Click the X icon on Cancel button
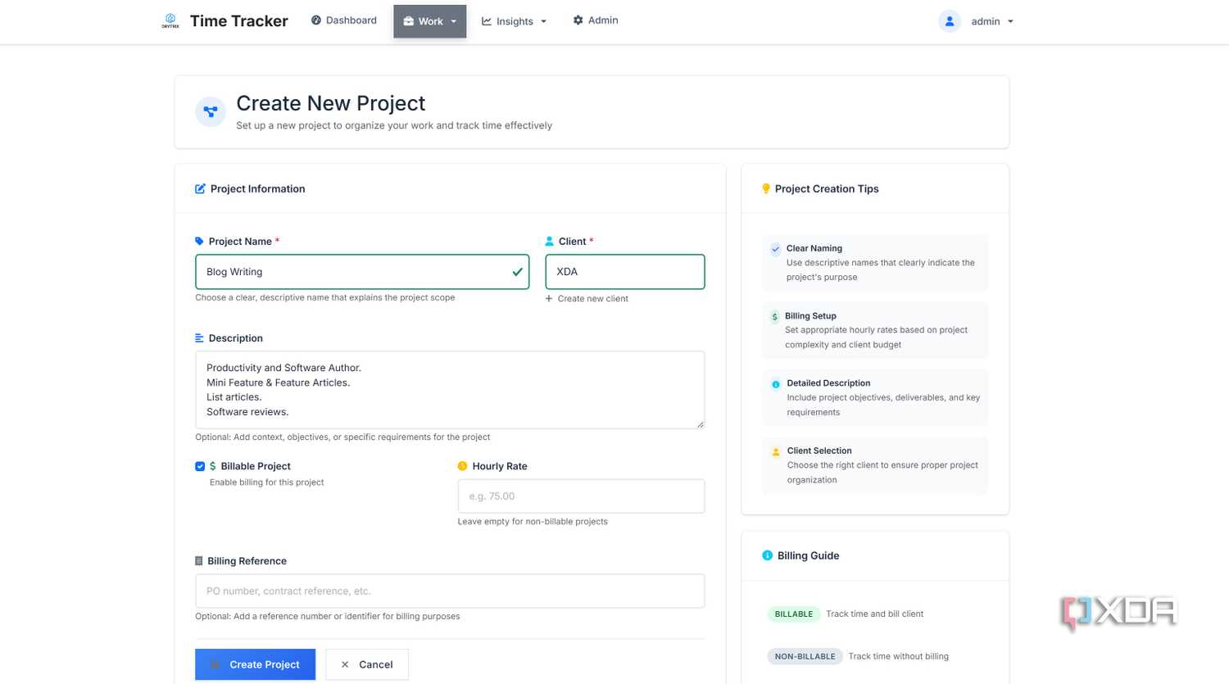 [345, 664]
